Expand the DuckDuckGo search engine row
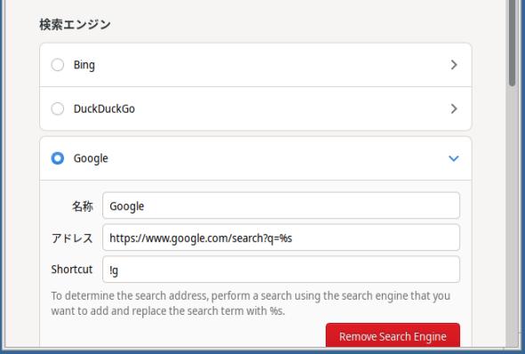The height and width of the screenshot is (354, 525). [x=454, y=109]
